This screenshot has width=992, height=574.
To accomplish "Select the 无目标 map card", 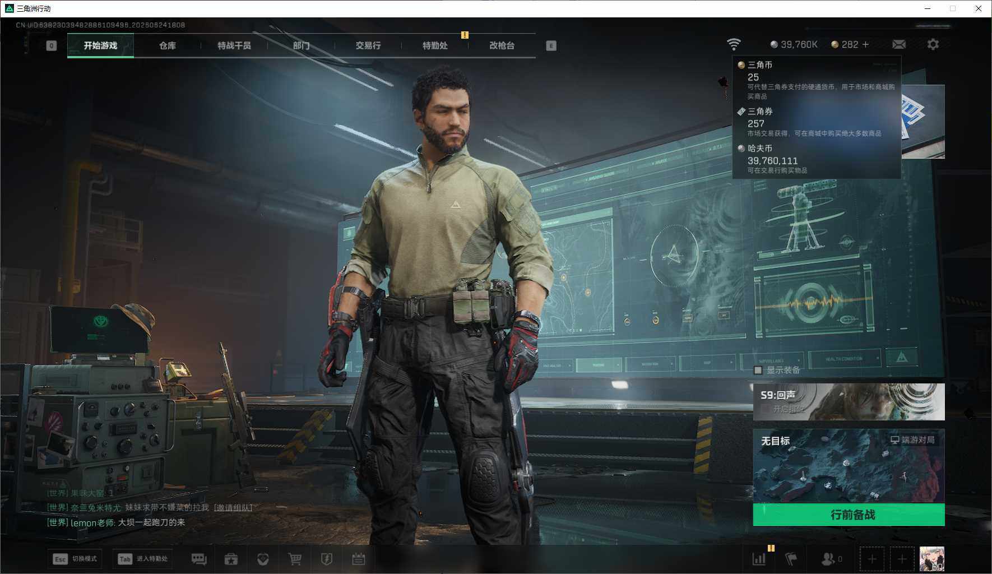I will coord(849,466).
